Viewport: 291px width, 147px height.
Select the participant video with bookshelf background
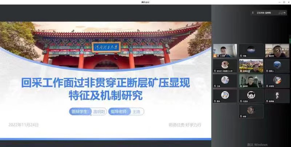pos(277,50)
